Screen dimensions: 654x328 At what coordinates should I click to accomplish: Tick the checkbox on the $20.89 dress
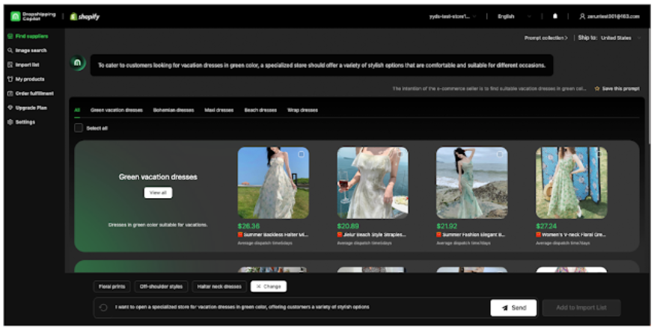point(401,154)
